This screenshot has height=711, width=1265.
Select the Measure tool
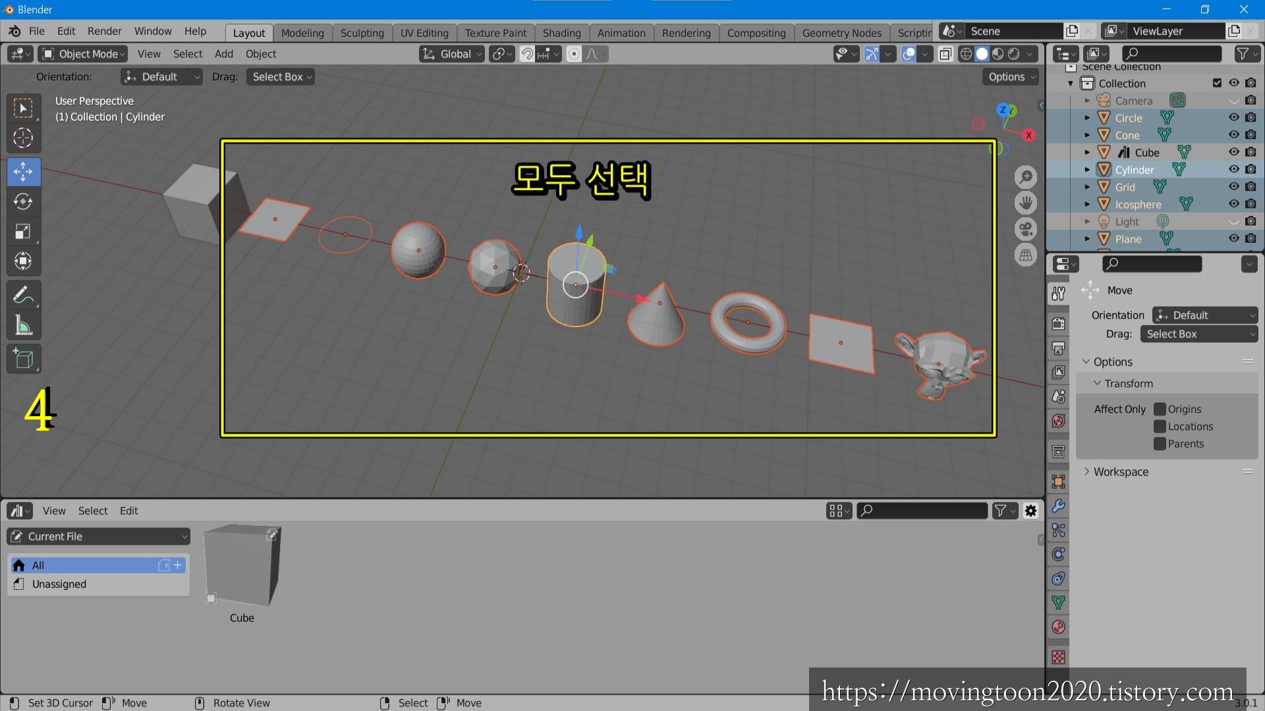[23, 325]
